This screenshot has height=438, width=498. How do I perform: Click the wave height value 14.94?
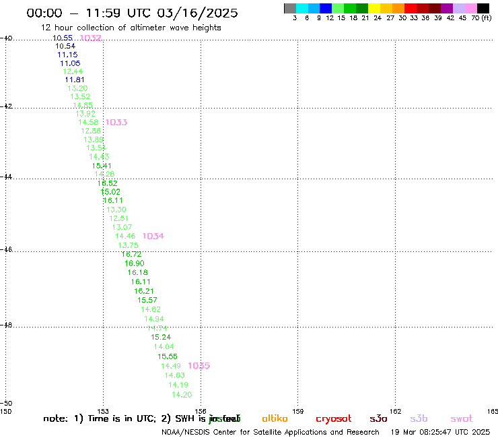pyautogui.click(x=154, y=319)
